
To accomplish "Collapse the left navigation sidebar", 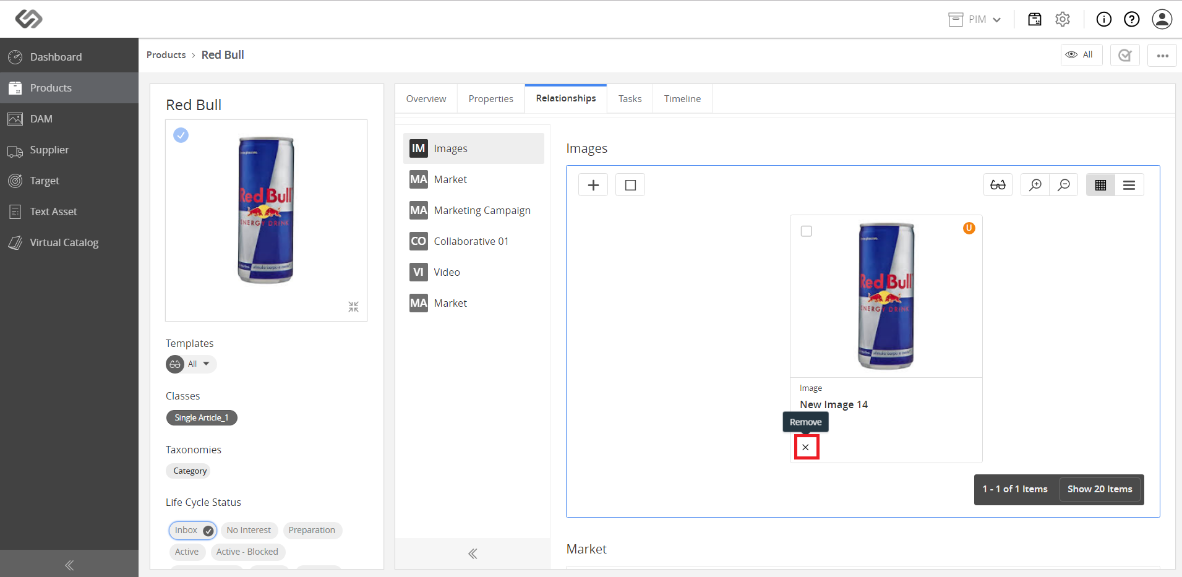I will pyautogui.click(x=69, y=565).
